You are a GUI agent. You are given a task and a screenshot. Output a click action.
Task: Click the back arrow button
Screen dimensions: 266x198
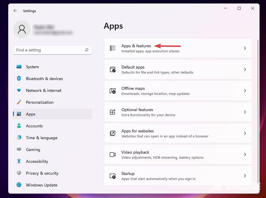coord(15,11)
